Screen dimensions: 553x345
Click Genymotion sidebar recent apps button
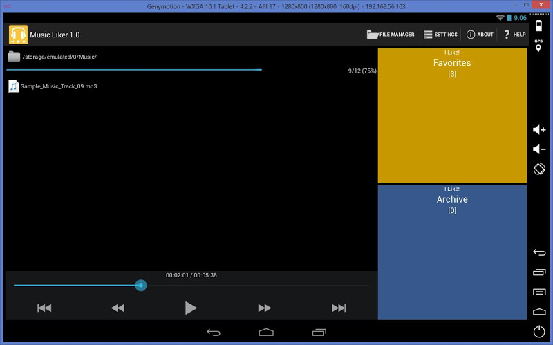tap(539, 272)
